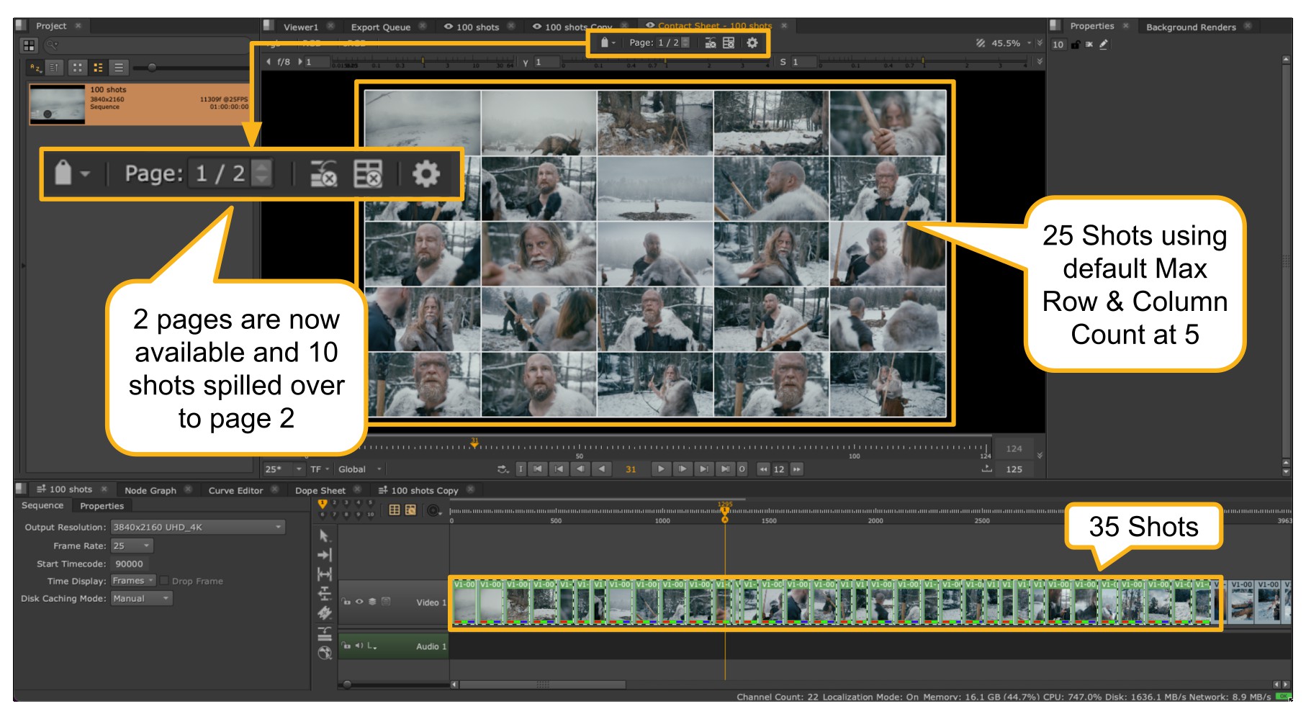Select the timeline arrow selection tool
Image resolution: width=1306 pixels, height=719 pixels.
click(324, 536)
